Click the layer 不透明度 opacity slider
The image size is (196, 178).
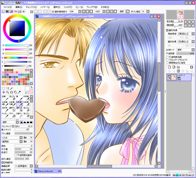coord(185,53)
